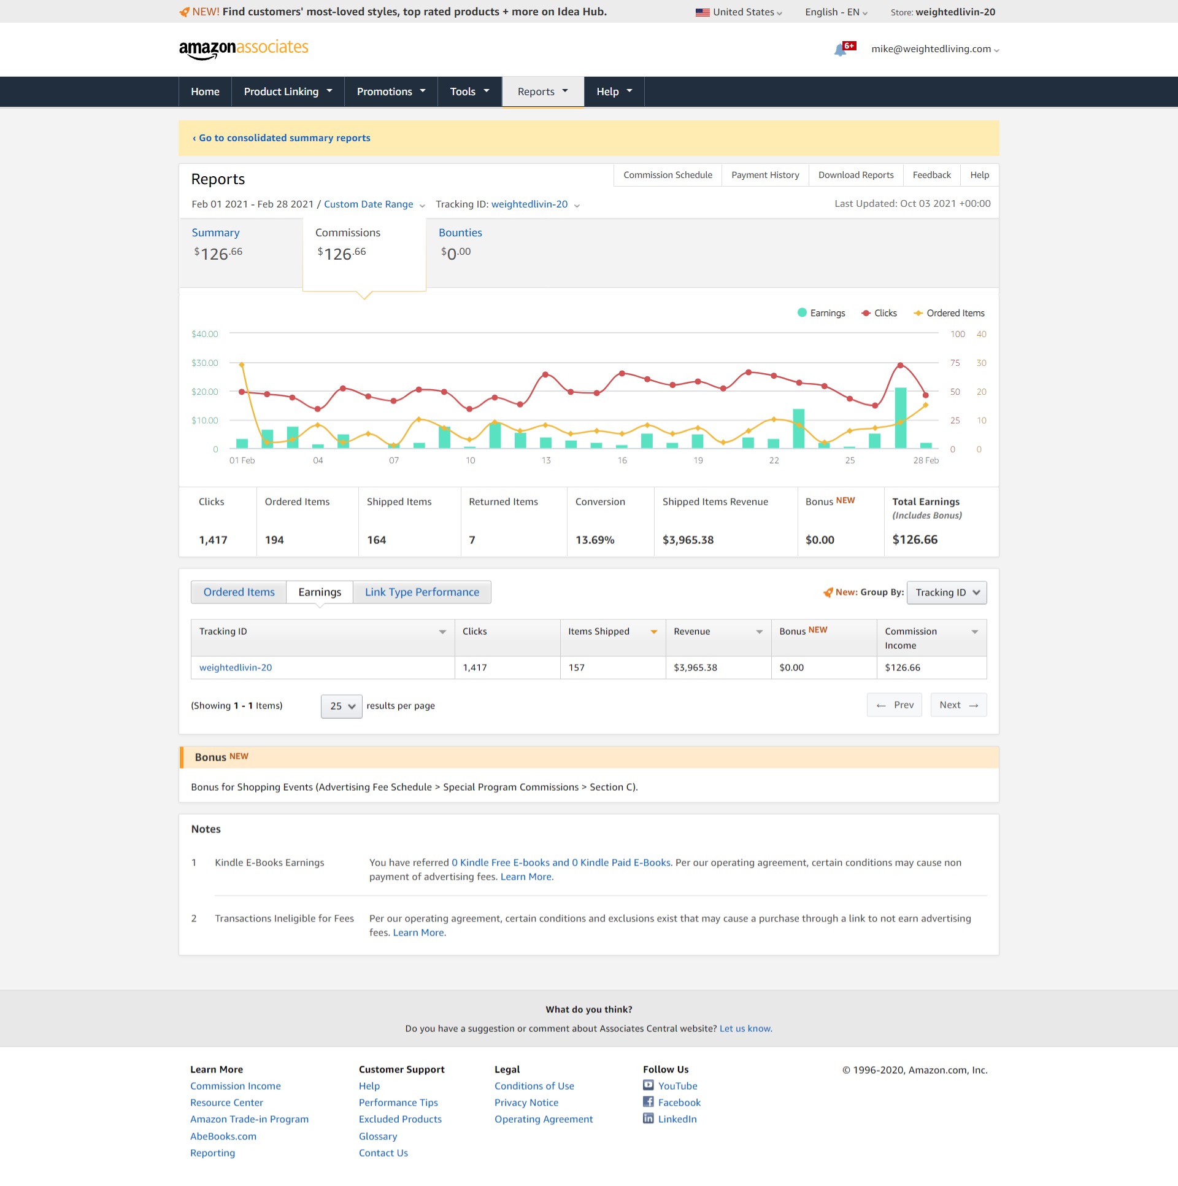Select the Ordered Items table tab
This screenshot has height=1186, width=1178.
239,592
